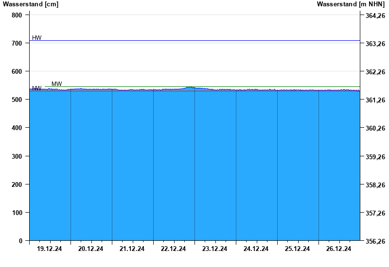This screenshot has width=389, height=267.
Task: Select the 19.12.24 date label
Action: click(x=50, y=249)
